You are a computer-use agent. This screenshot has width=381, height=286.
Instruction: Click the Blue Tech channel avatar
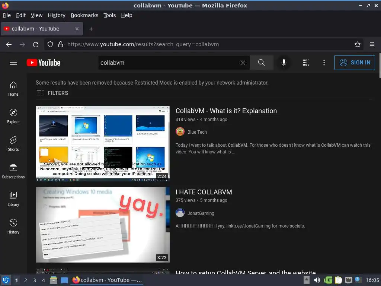(180, 131)
